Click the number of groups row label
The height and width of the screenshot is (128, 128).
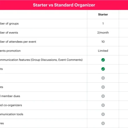click(x=9, y=24)
